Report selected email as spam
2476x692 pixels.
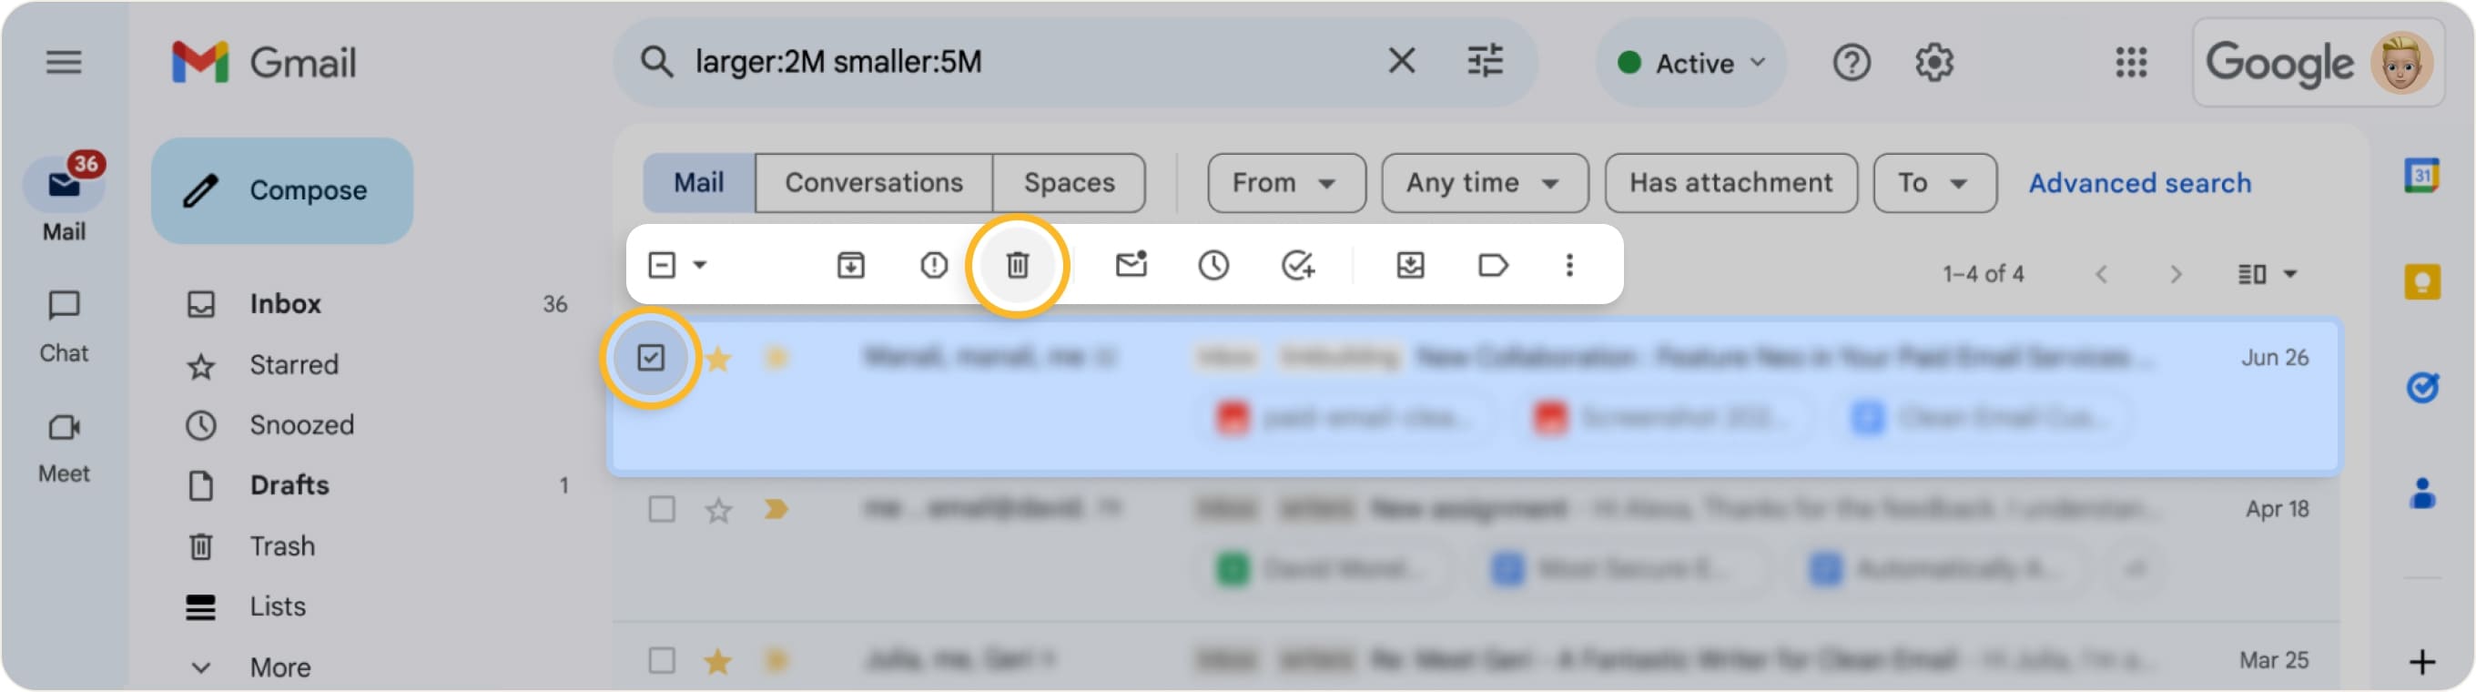[x=932, y=265]
